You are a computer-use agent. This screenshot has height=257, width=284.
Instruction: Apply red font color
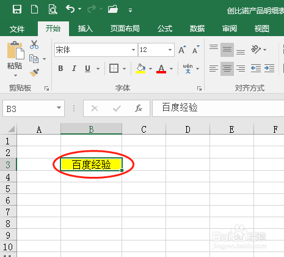(161, 69)
